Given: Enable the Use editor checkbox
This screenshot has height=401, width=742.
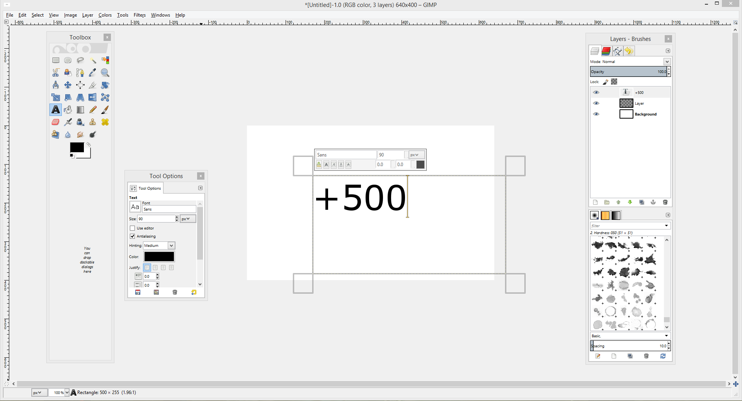Looking at the screenshot, I should pos(133,228).
